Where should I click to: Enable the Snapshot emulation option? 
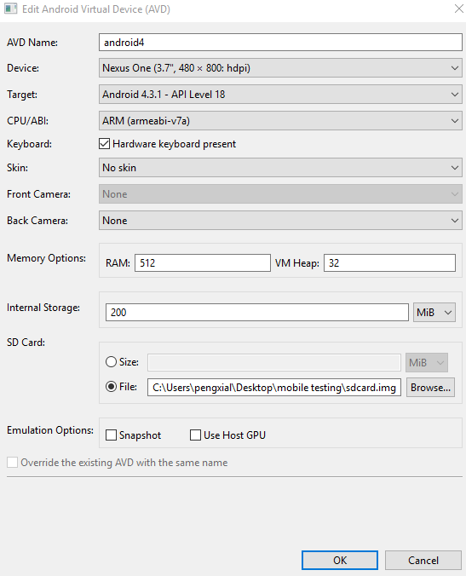pyautogui.click(x=111, y=435)
